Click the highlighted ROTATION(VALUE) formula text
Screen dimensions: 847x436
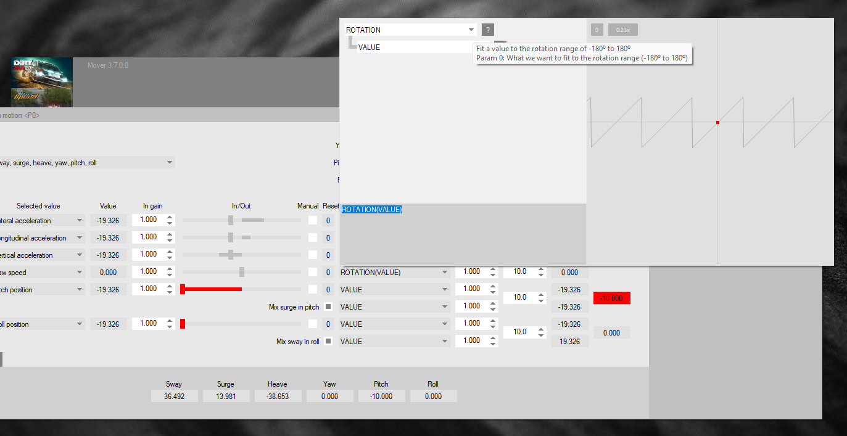372,210
